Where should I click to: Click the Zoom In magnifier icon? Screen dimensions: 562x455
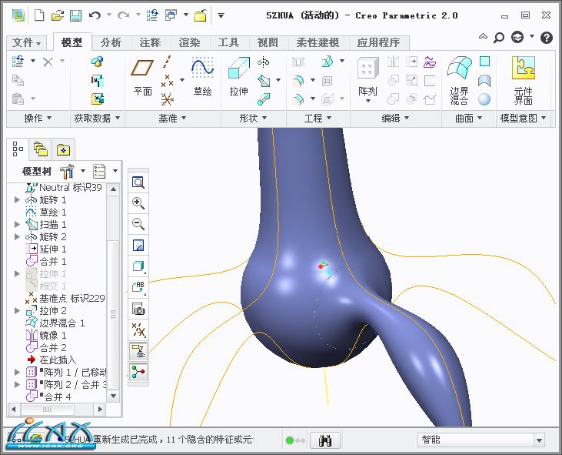click(138, 203)
